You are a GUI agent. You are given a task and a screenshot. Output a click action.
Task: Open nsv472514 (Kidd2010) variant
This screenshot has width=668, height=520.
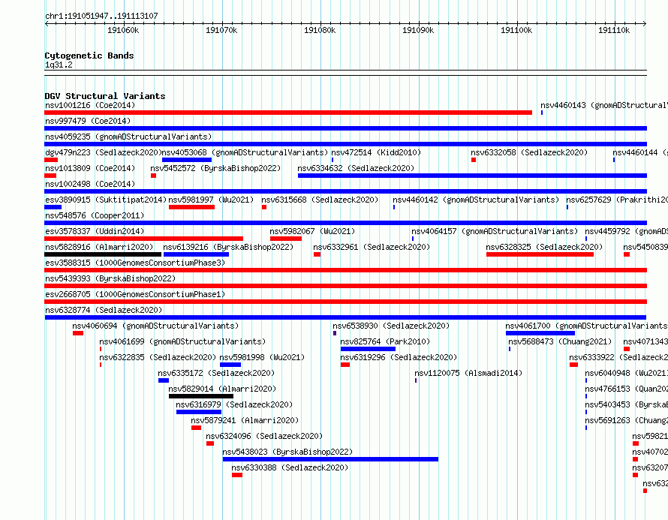tap(376, 152)
